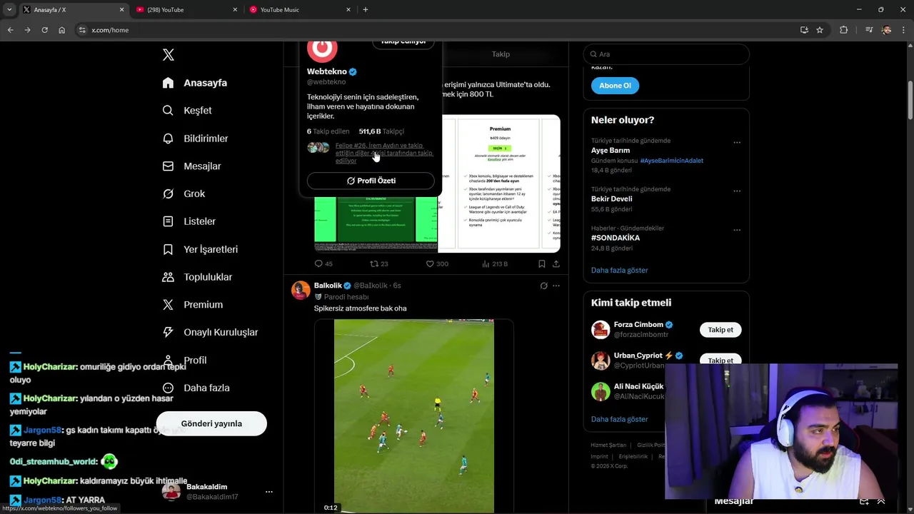The height and width of the screenshot is (514, 914).
Task: Open Topluluklar communities
Action: [x=197, y=277]
